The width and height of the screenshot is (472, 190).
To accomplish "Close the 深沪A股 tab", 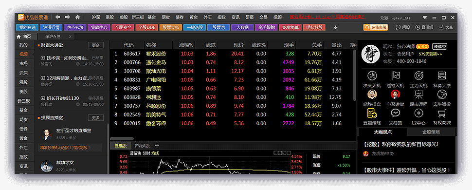I will tap(70, 37).
